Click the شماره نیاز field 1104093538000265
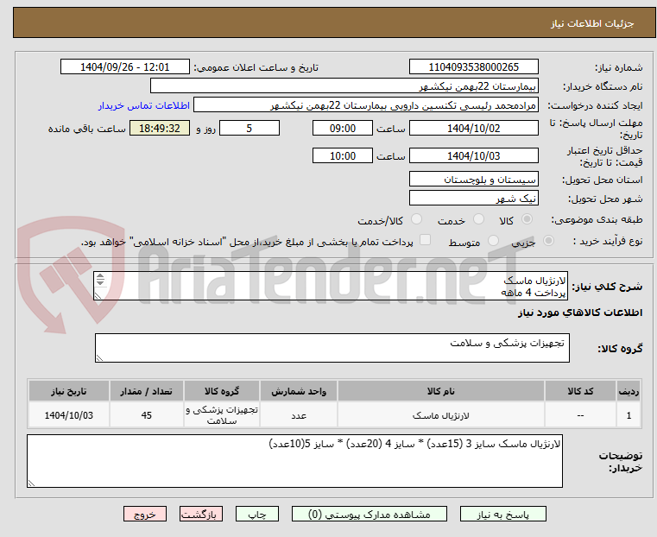Viewport: 657px width, 537px height. click(473, 67)
